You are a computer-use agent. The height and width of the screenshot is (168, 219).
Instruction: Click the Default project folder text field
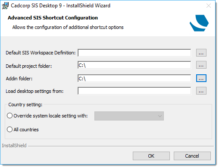[x=135, y=65]
